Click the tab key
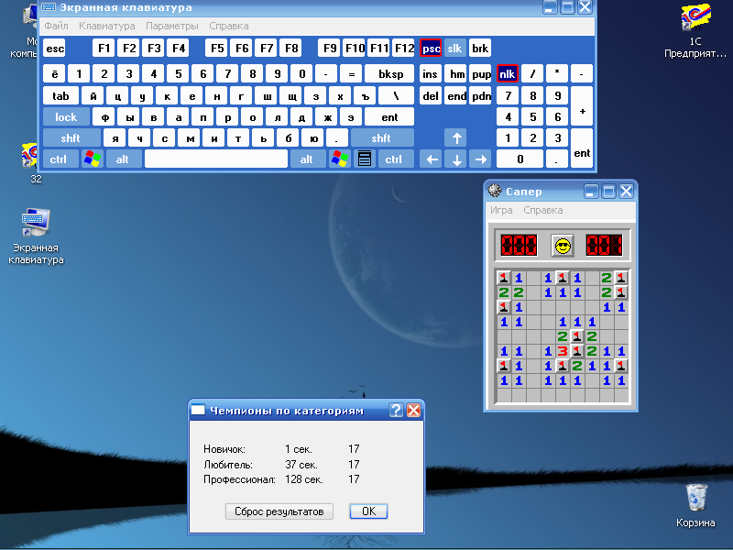Viewport: 733px width, 550px height. tap(60, 96)
